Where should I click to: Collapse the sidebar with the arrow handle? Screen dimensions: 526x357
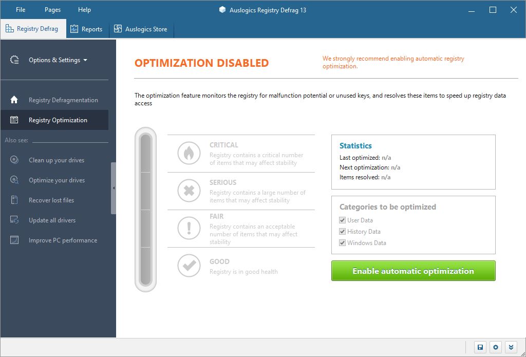pos(114,188)
